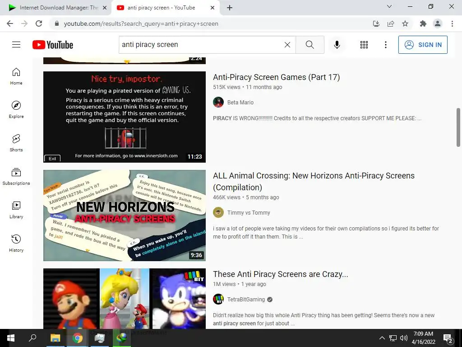Viewport: 462px width, 347px height.
Task: Expand the tab search dropdown arrow
Action: 389,6
